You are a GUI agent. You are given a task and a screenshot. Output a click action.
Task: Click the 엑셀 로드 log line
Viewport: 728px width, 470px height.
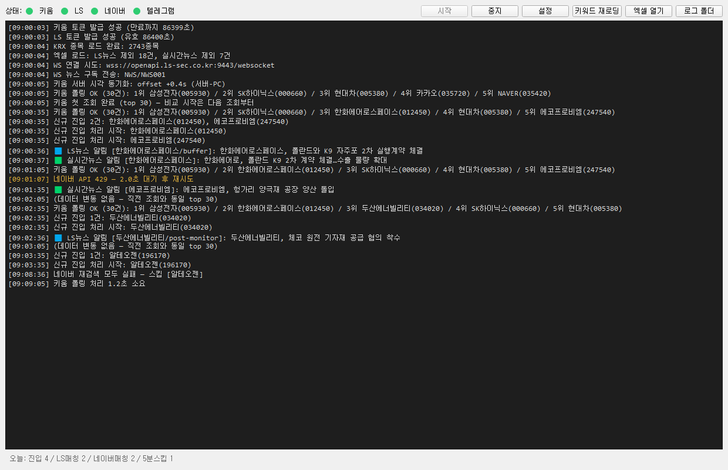(x=119, y=55)
